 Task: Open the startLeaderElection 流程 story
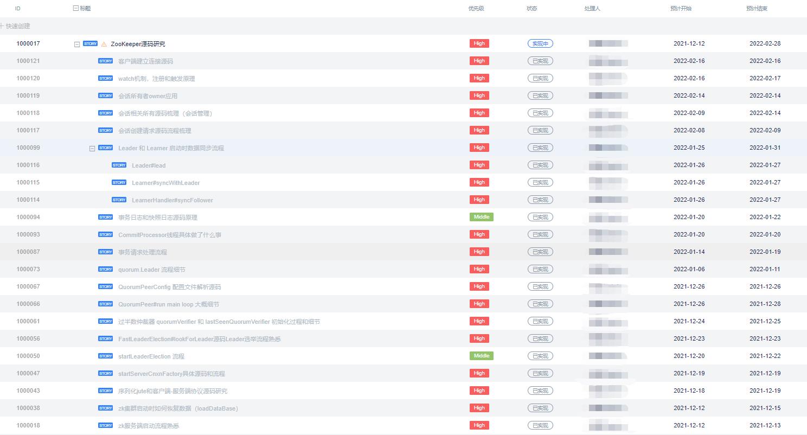[151, 356]
